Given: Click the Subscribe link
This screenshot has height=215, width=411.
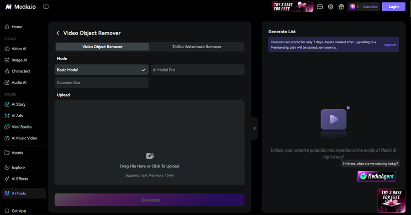Looking at the screenshot, I should [x=370, y=7].
